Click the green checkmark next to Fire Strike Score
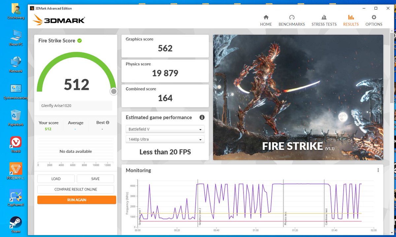This screenshot has width=396, height=237. point(79,41)
